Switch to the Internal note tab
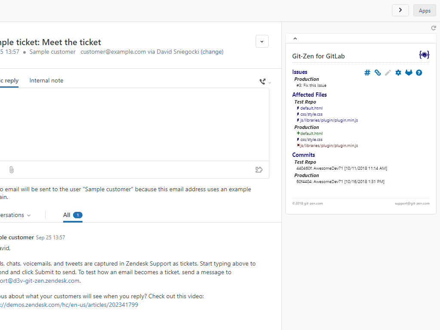Image resolution: width=440 pixels, height=330 pixels. click(x=46, y=80)
